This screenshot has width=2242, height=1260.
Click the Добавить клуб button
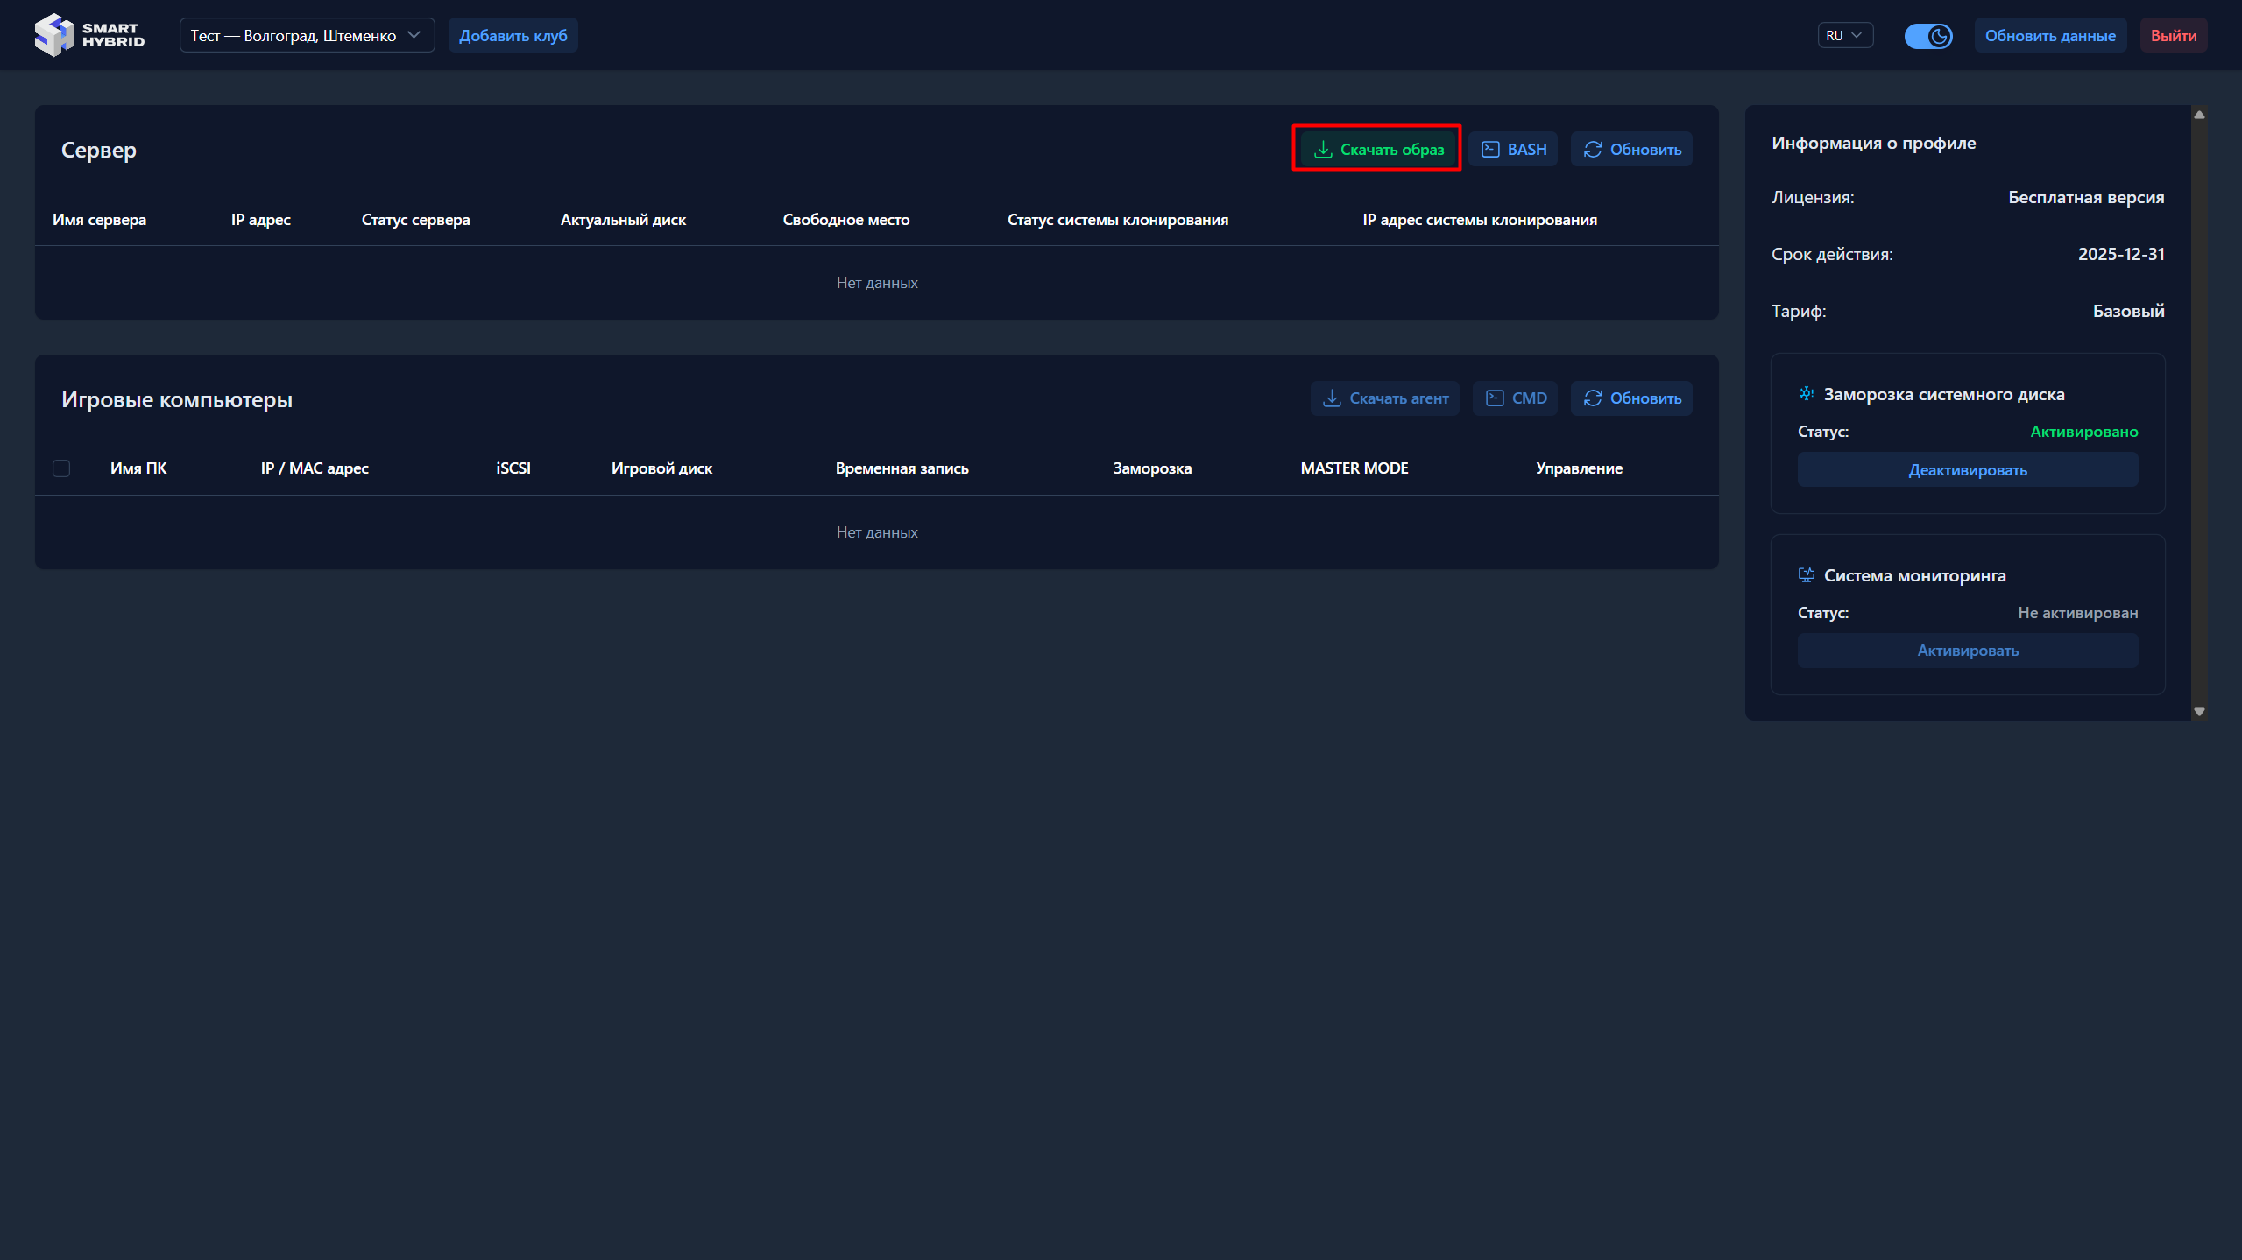[x=513, y=36]
